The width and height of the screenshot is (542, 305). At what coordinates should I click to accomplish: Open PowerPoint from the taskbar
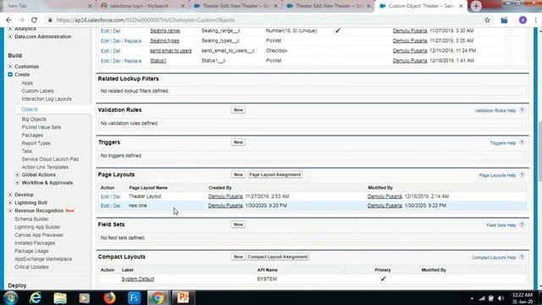click(x=183, y=297)
